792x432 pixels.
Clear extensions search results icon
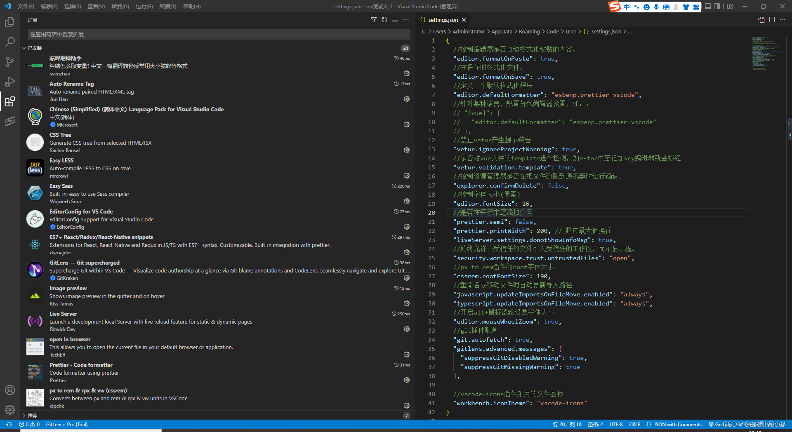click(395, 20)
